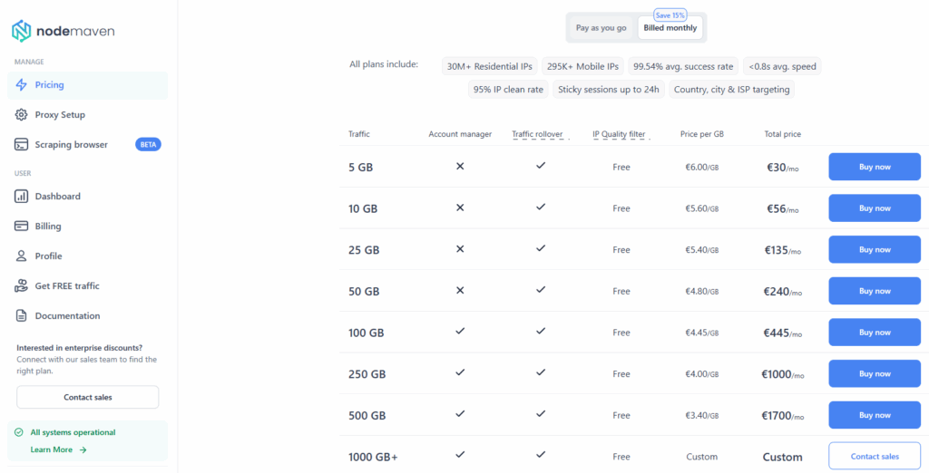Click the Dashboard chart icon

point(22,196)
